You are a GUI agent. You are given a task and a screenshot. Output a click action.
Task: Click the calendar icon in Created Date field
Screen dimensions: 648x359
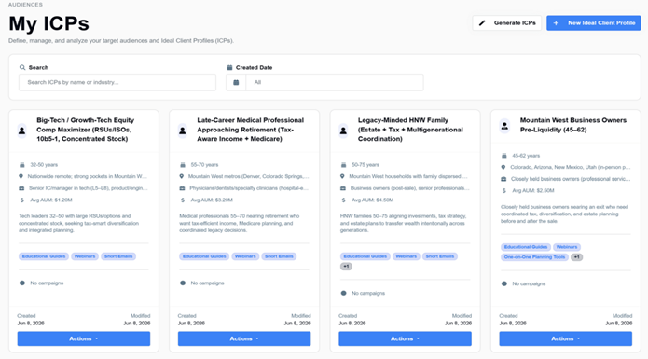click(236, 82)
